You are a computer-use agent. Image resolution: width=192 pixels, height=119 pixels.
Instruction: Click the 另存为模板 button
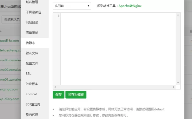(76, 95)
